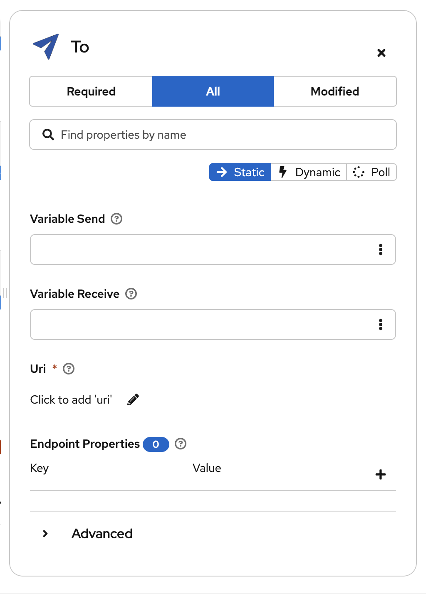Select the Static mode toggle

coord(240,172)
